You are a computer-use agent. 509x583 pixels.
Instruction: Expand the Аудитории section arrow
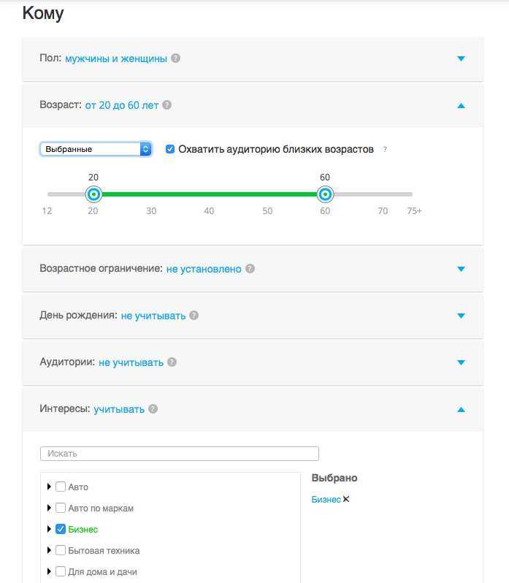pos(461,362)
